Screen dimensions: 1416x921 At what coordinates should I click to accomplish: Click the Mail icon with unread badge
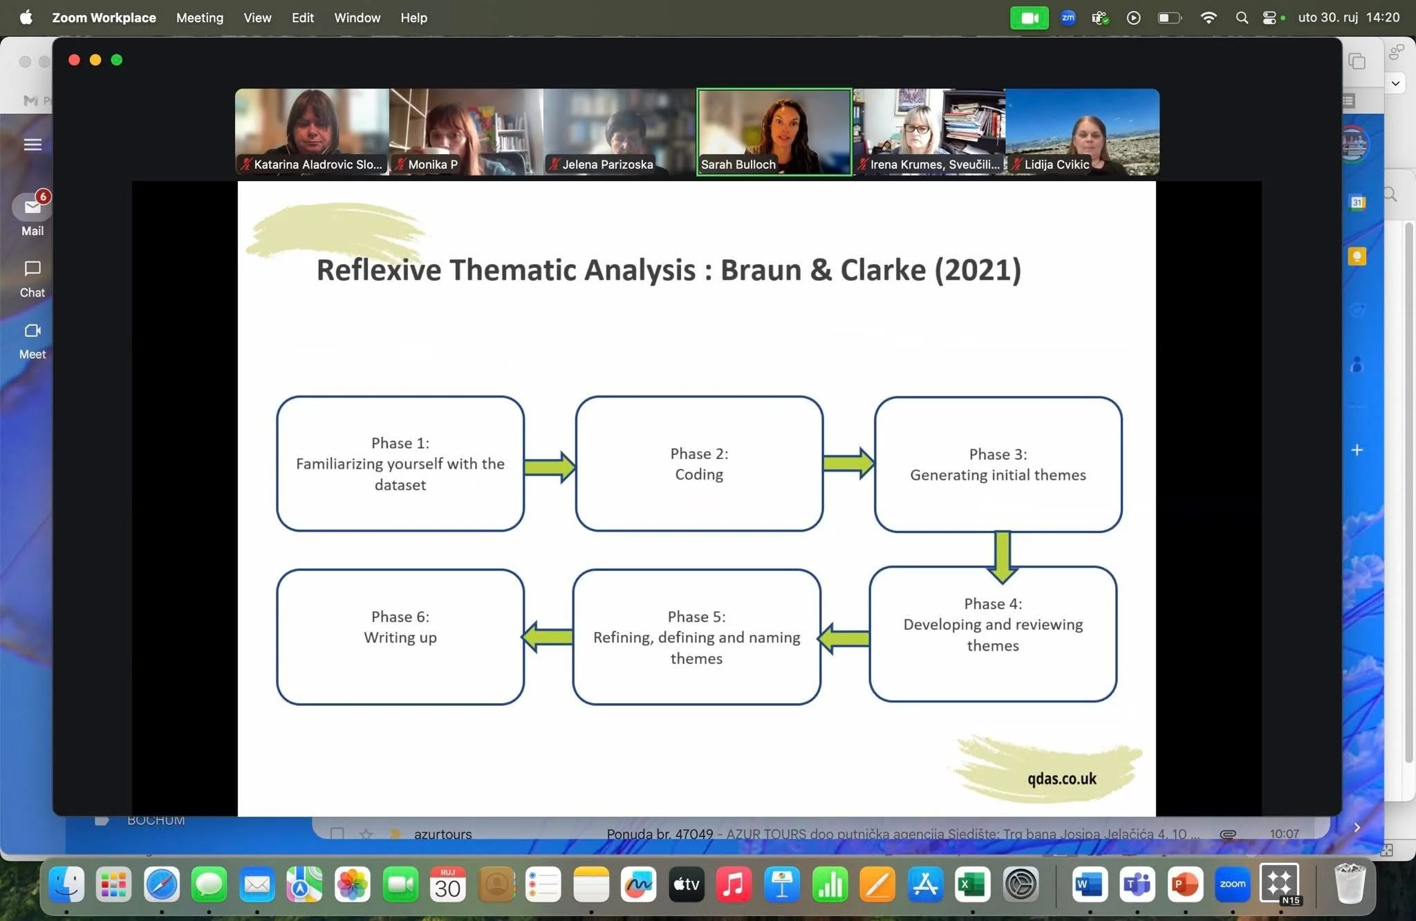click(32, 207)
